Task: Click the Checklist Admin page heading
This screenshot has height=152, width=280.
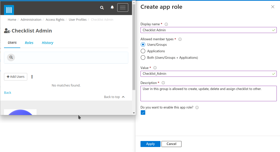Action: (x=32, y=31)
